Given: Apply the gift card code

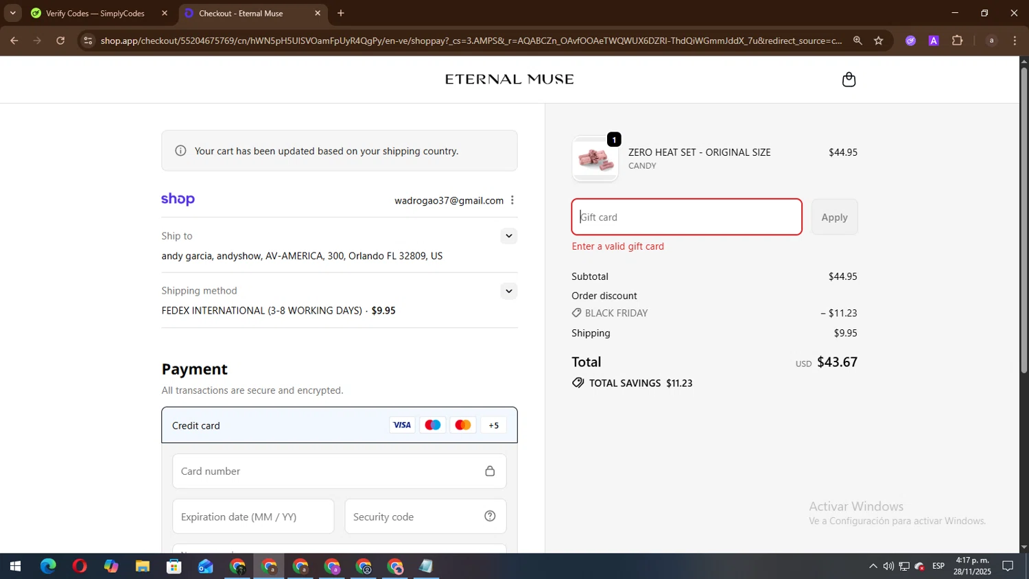Looking at the screenshot, I should pos(834,217).
